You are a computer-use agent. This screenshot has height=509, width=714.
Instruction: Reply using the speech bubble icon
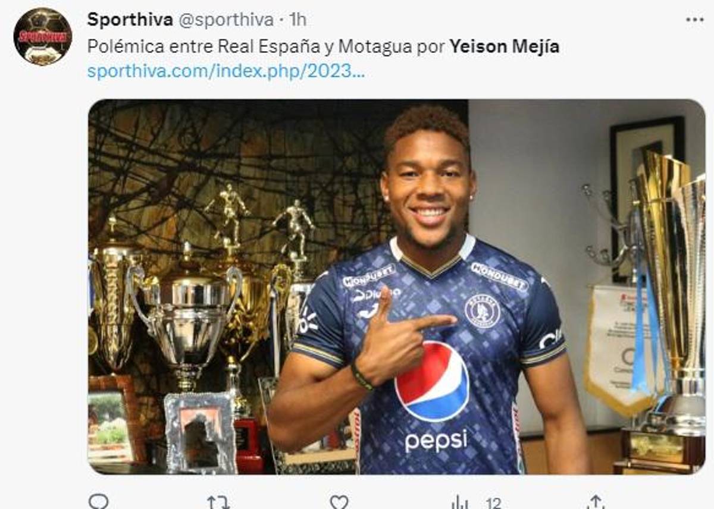99,502
